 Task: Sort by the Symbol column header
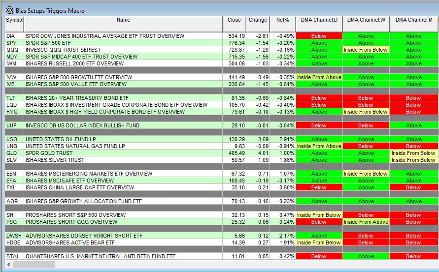15,24
